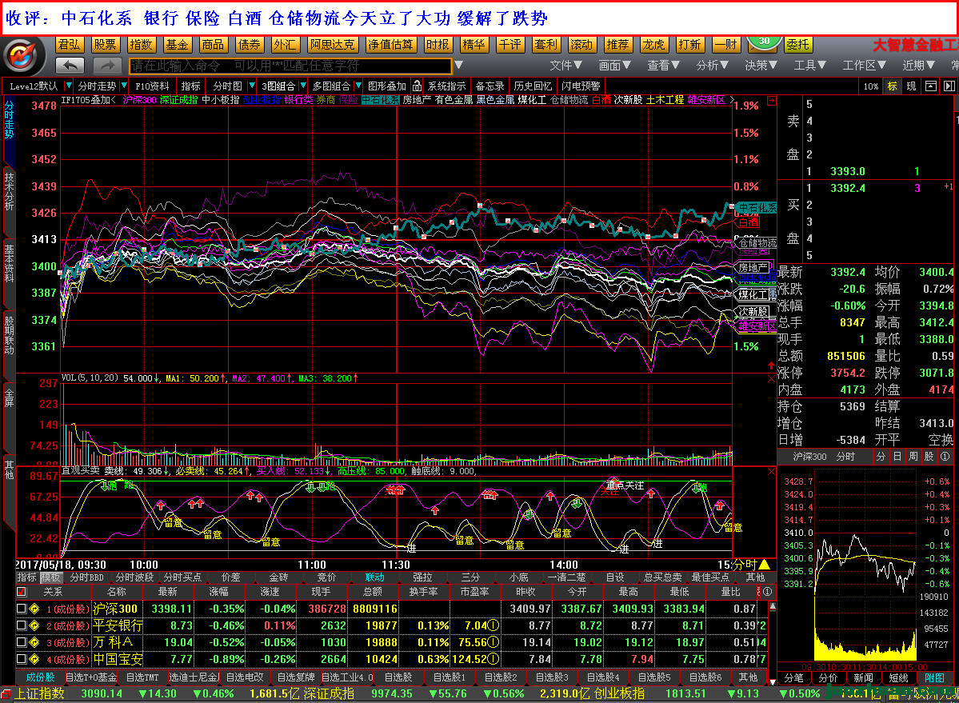Switch to the 联动 indicator tab

pyautogui.click(x=374, y=577)
